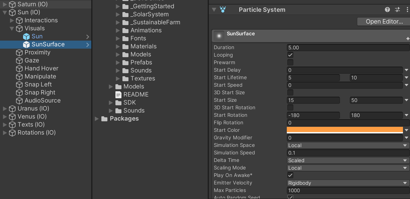Click the Particle System component icon
The width and height of the screenshot is (410, 199).
pos(223,10)
